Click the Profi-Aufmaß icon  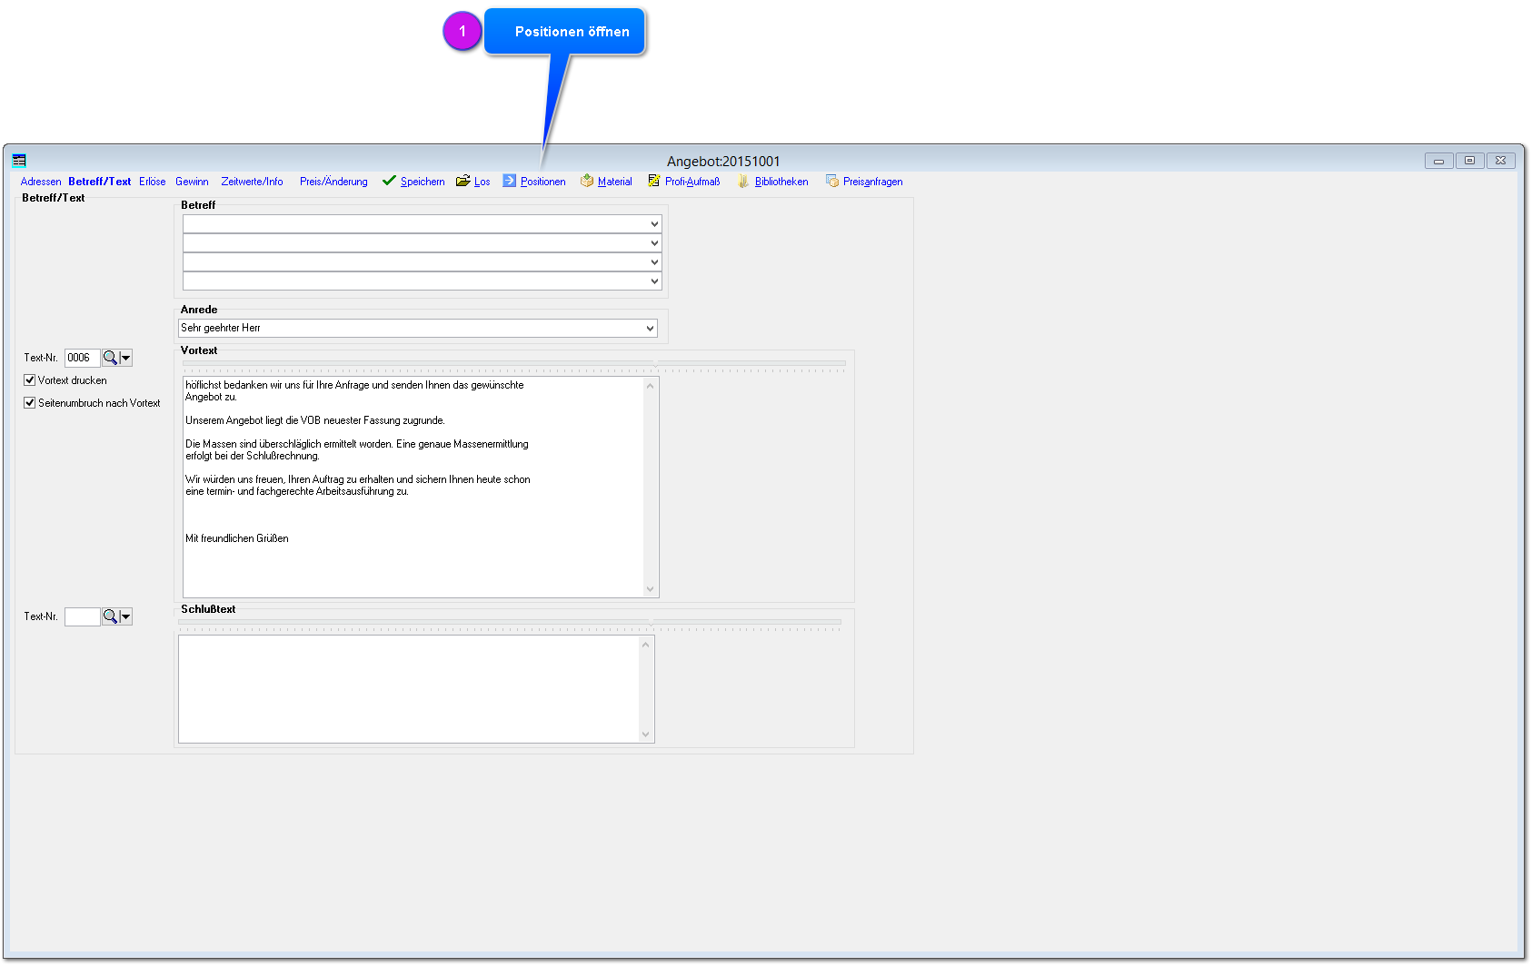coord(654,181)
